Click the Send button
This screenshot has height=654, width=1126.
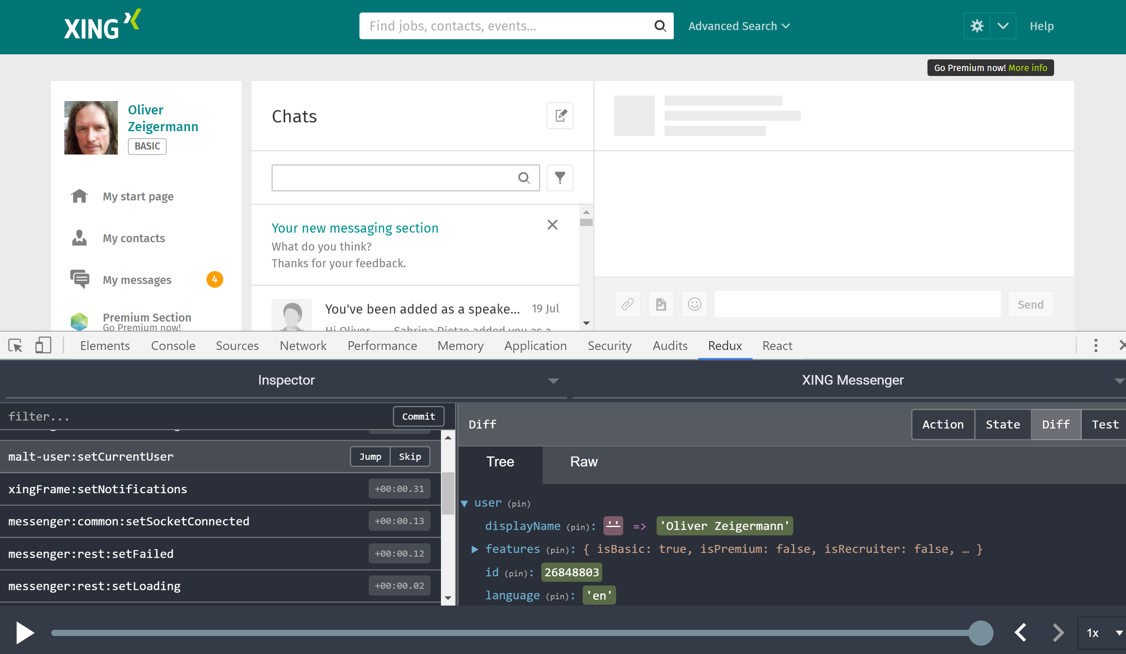(1030, 304)
